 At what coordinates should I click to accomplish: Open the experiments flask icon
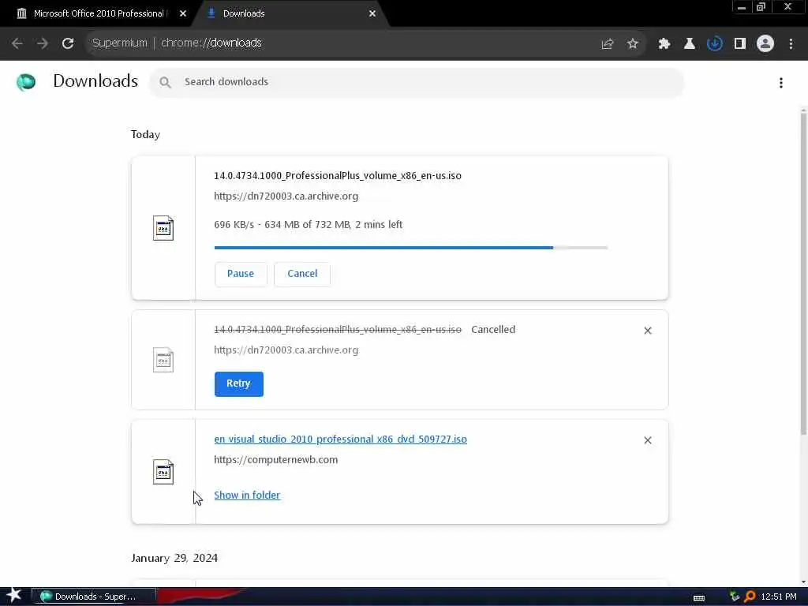pos(690,44)
